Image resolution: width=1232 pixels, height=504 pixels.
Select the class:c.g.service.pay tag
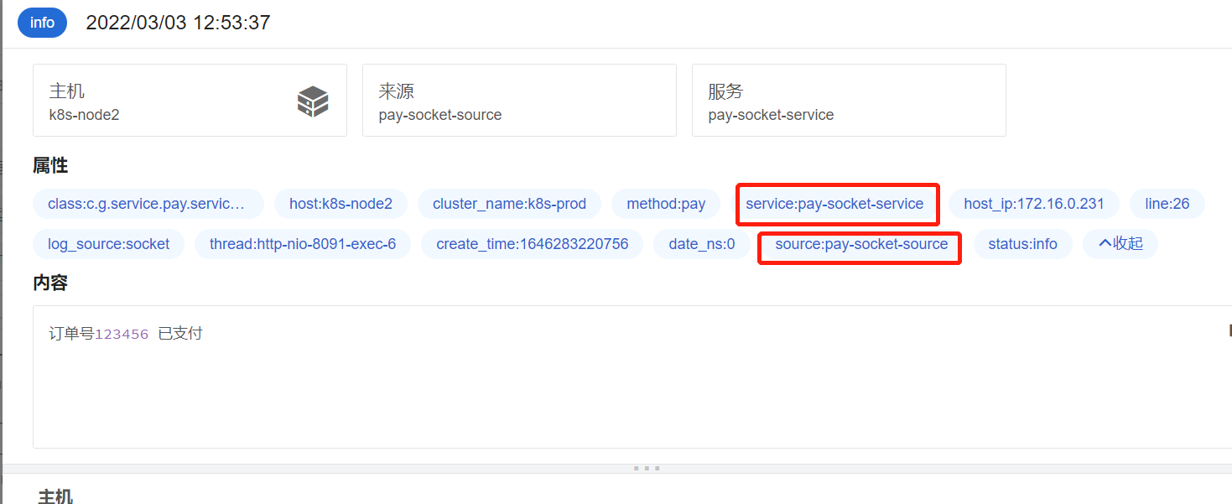148,204
